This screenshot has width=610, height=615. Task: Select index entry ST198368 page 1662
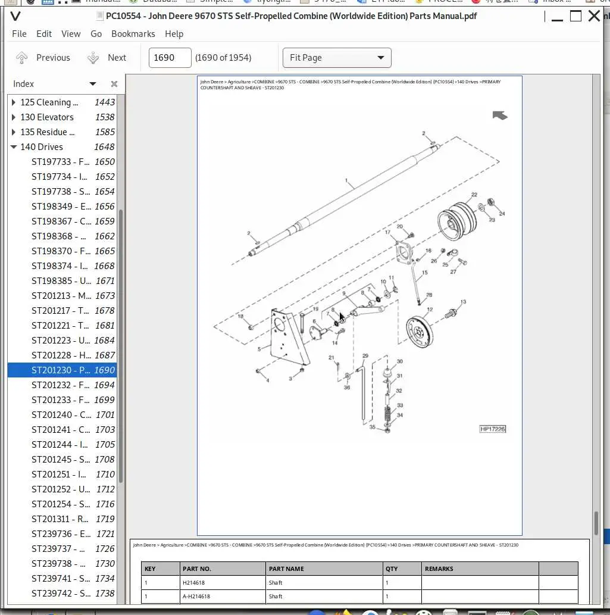tap(62, 236)
